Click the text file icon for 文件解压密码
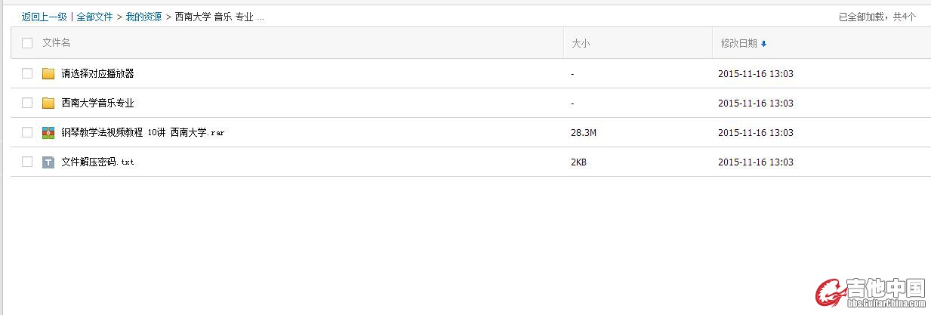This screenshot has height=315, width=931. (48, 162)
